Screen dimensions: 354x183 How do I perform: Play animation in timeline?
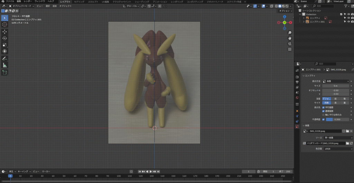151,172
